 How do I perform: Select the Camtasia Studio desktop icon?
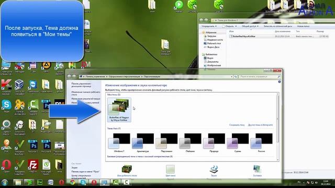click(x=33, y=107)
